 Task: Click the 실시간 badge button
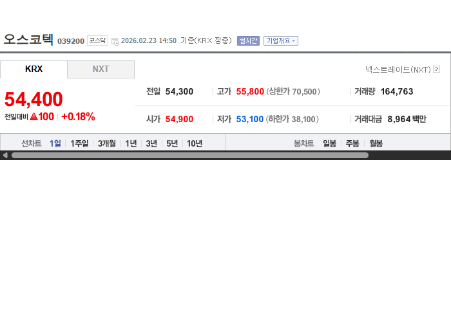click(248, 40)
